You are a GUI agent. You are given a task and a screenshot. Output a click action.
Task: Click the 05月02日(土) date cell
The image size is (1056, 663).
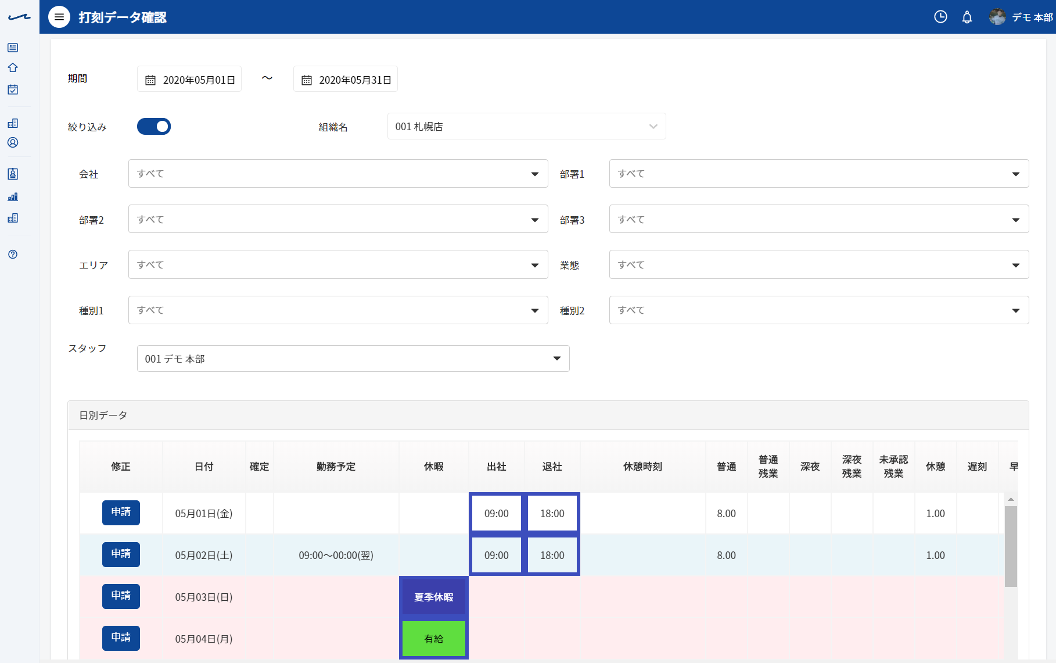pyautogui.click(x=204, y=556)
